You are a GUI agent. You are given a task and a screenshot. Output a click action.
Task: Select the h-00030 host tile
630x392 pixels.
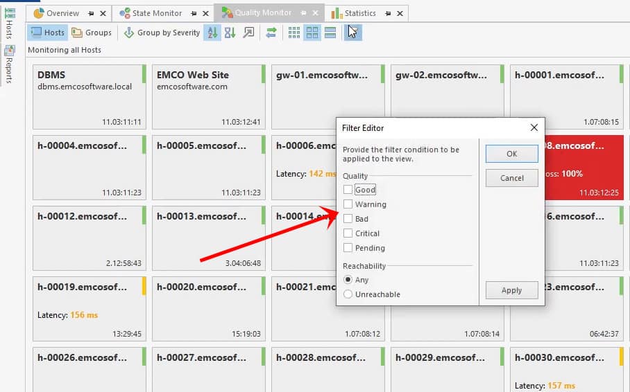pos(567,369)
